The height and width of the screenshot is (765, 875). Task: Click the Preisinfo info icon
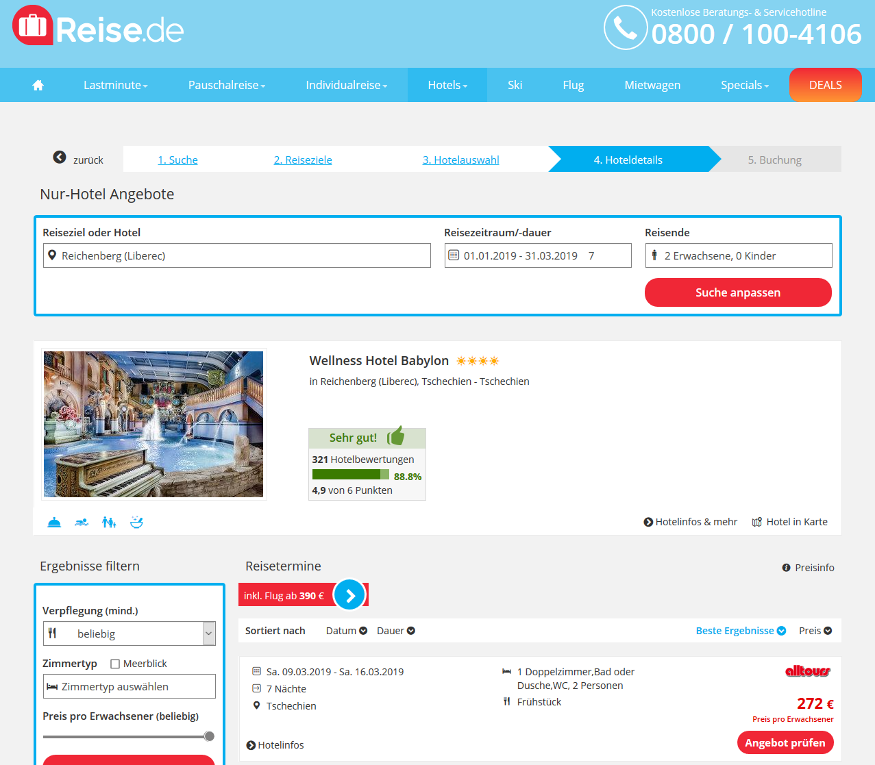click(787, 568)
